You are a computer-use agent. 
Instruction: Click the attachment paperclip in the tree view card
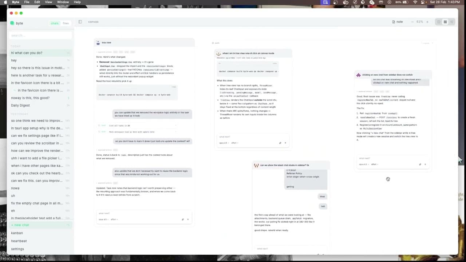point(183,219)
